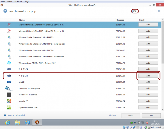This screenshot has width=164, height=129.
Task: Open Internet Explorer from the taskbar
Action: tap(8, 122)
